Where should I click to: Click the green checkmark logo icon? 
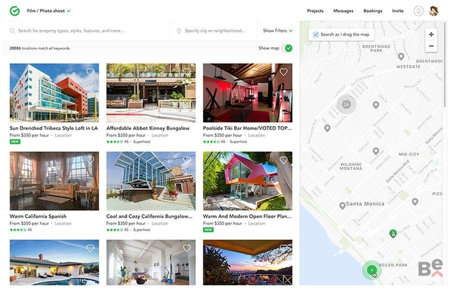click(x=15, y=11)
